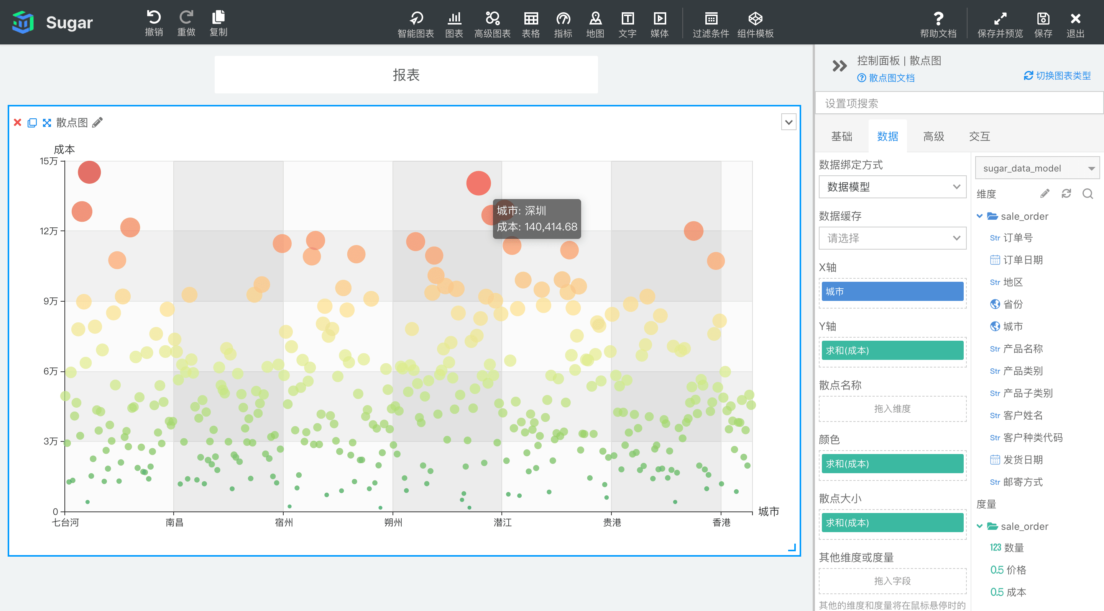
Task: Click 切换图表类型 switch chart type
Action: point(1057,76)
